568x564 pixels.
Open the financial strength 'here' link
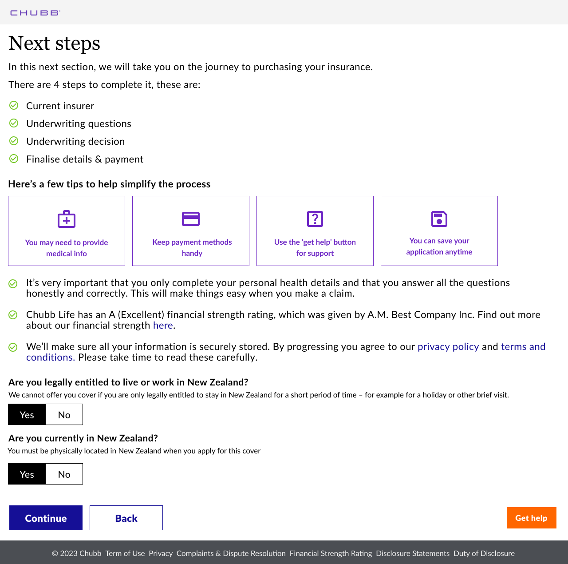point(163,326)
